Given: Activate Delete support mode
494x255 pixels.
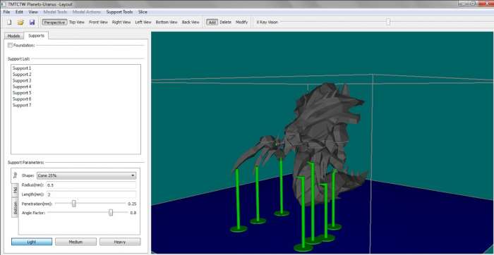Looking at the screenshot, I should (226, 23).
